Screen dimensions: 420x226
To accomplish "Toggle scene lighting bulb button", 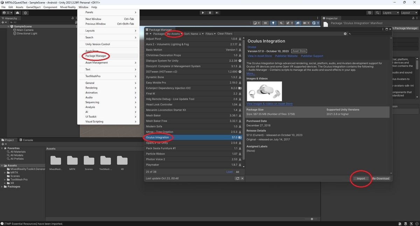I will [274, 23].
